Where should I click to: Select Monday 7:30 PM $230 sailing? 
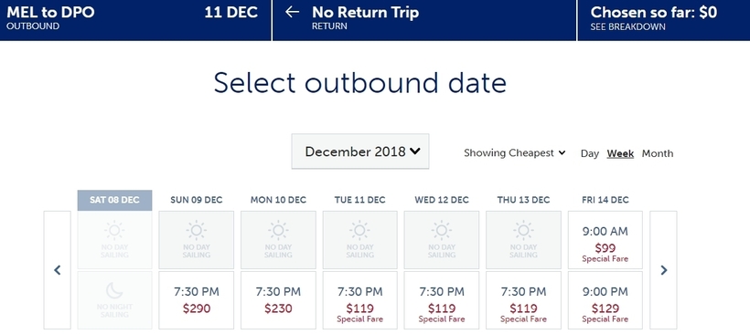278,300
